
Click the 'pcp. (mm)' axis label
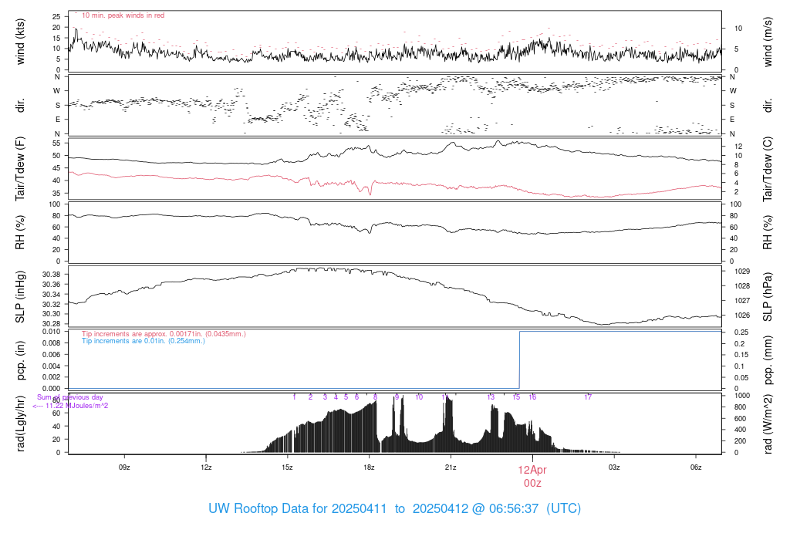[x=768, y=360]
